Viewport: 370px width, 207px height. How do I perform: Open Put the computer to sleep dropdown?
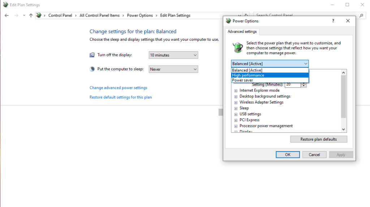(x=173, y=69)
